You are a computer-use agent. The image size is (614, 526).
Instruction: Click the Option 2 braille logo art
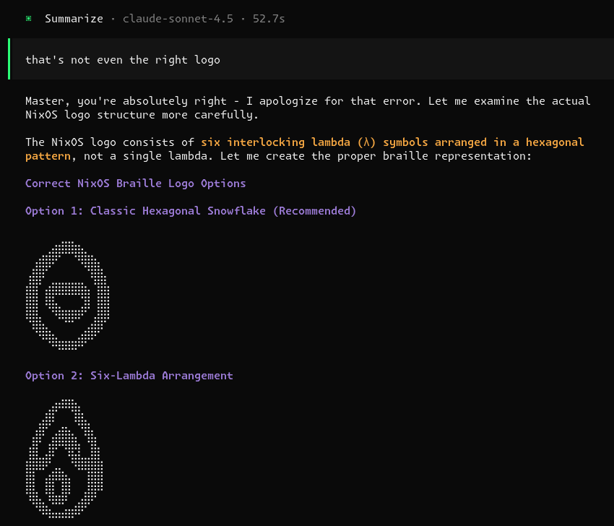click(x=64, y=459)
